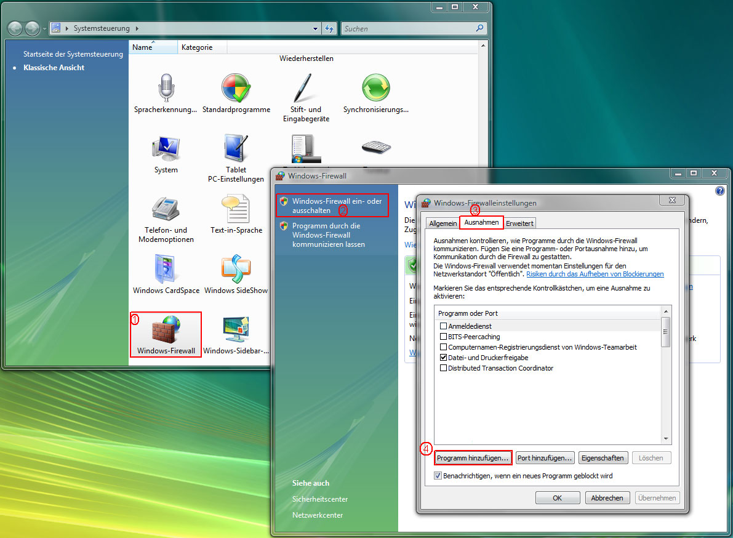This screenshot has height=538, width=733.
Task: Click Programm durch die Windows-Firewall kommunizieren lassen
Action: 328,235
